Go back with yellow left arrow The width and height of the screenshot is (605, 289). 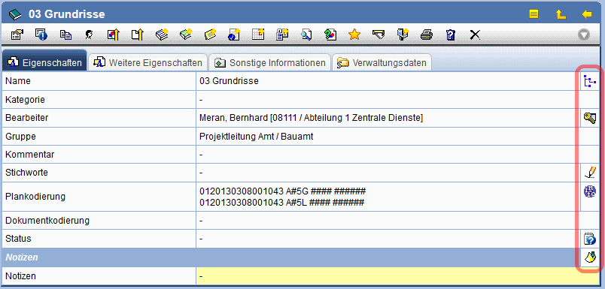coord(586,14)
